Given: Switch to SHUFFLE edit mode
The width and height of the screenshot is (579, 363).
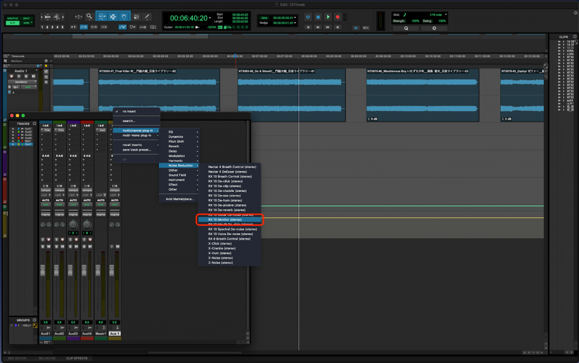Looking at the screenshot, I should coord(12,18).
